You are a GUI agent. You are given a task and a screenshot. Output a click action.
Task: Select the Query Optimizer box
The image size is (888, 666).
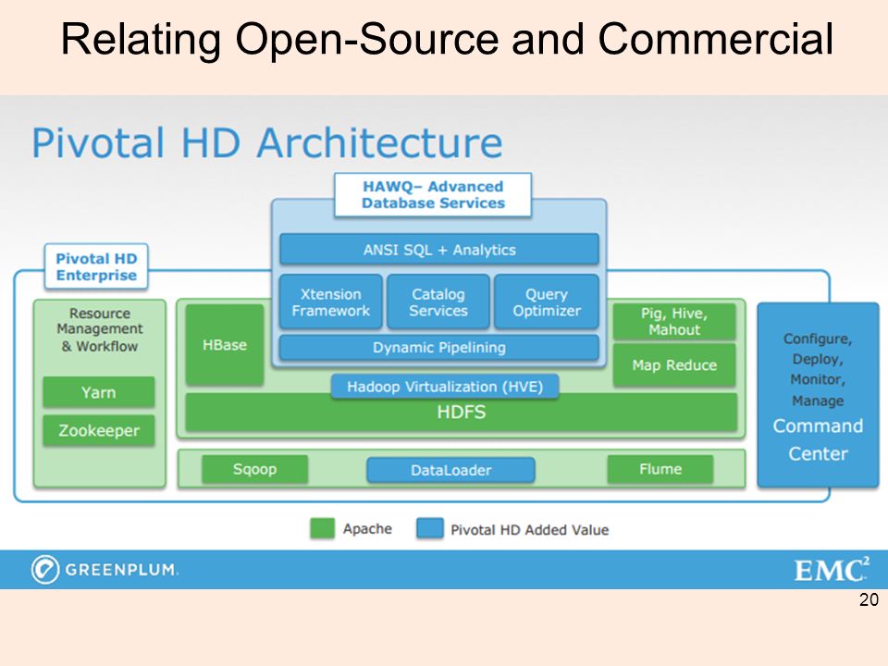pos(547,302)
